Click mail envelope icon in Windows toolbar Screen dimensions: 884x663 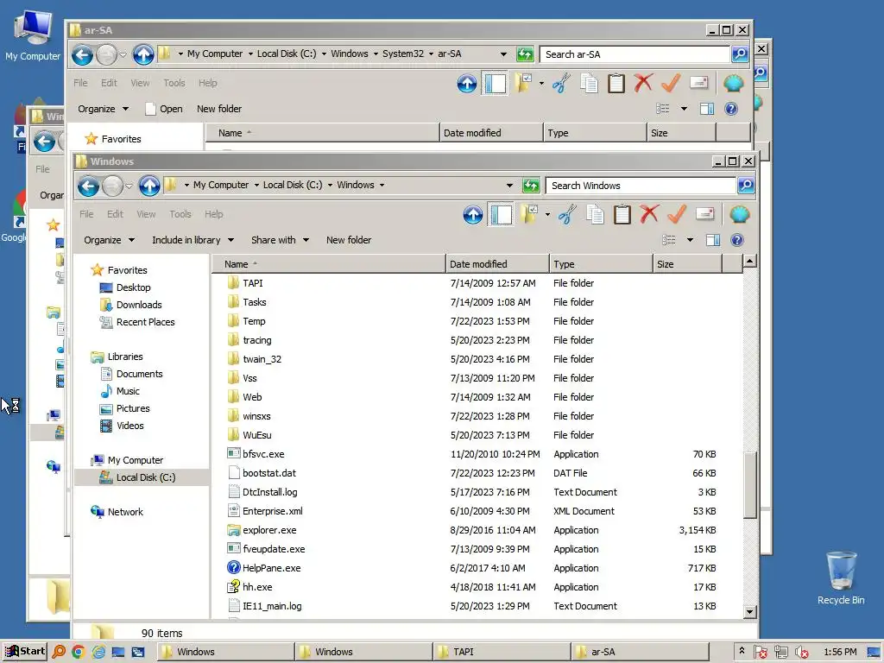704,214
